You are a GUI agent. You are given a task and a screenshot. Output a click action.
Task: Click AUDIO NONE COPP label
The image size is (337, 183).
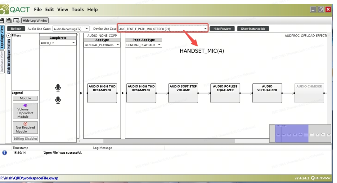coord(102,36)
